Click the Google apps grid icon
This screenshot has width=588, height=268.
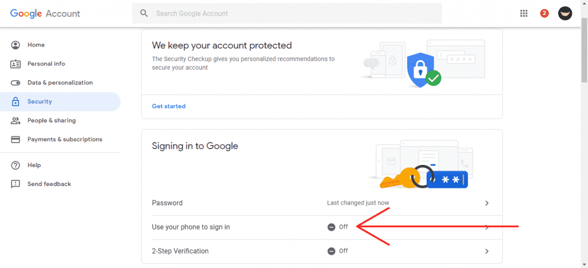tap(524, 13)
